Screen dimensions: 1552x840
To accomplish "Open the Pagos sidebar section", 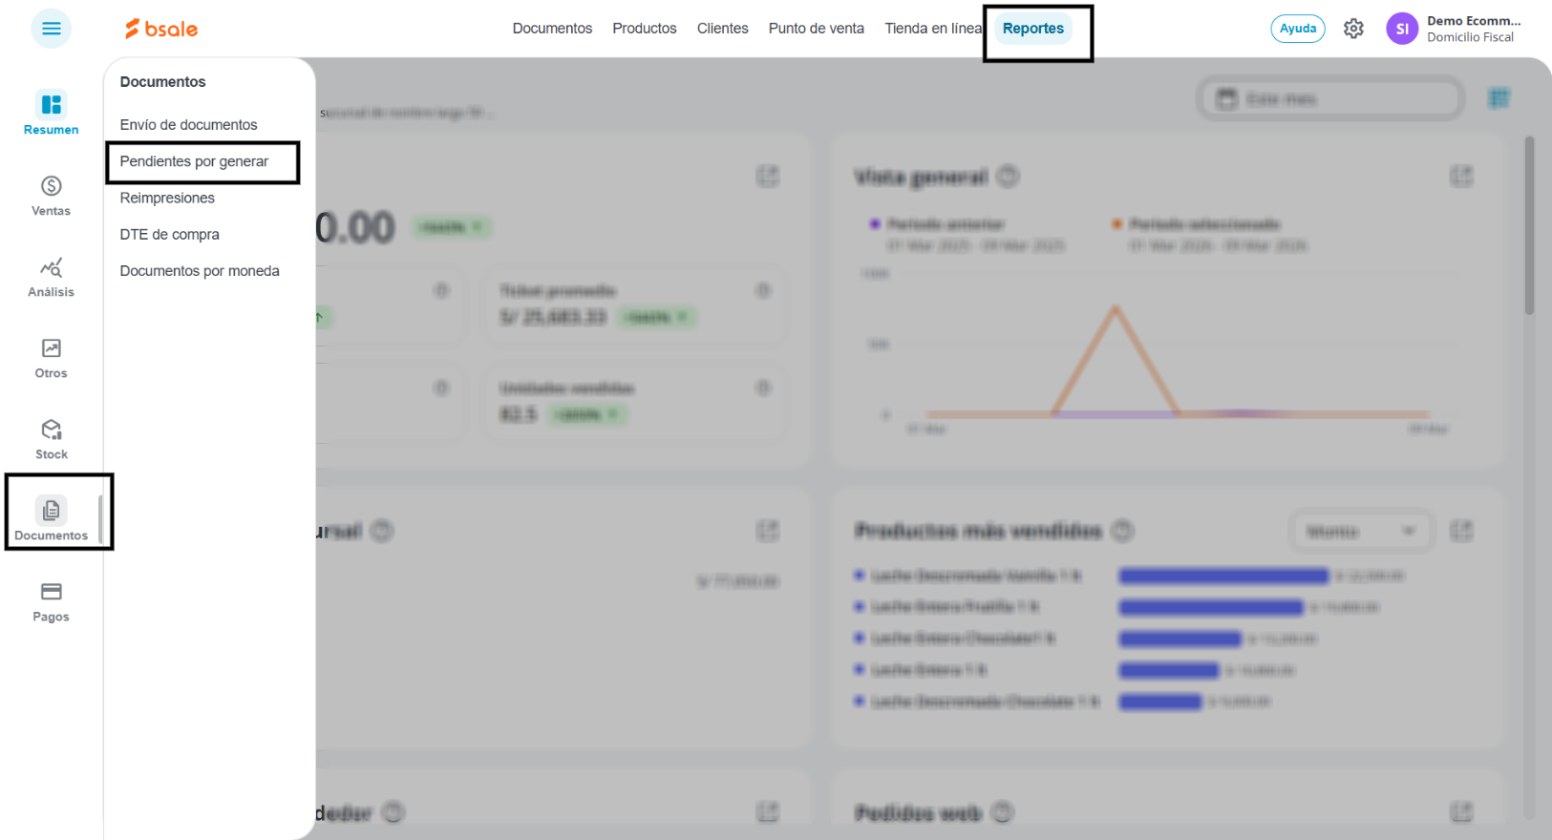I will pyautogui.click(x=52, y=601).
